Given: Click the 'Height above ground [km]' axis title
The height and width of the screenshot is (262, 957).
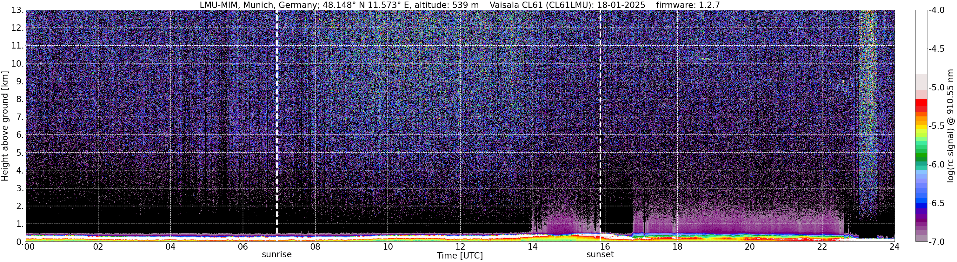Looking at the screenshot, I should click(x=5, y=126).
